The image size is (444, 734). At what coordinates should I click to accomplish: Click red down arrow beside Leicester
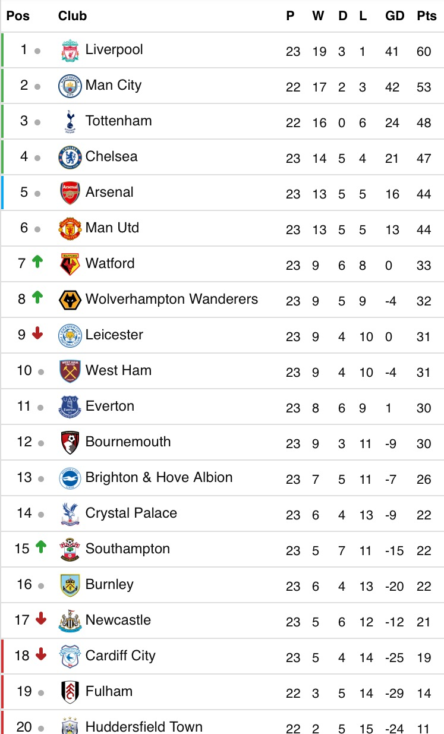pos(37,333)
